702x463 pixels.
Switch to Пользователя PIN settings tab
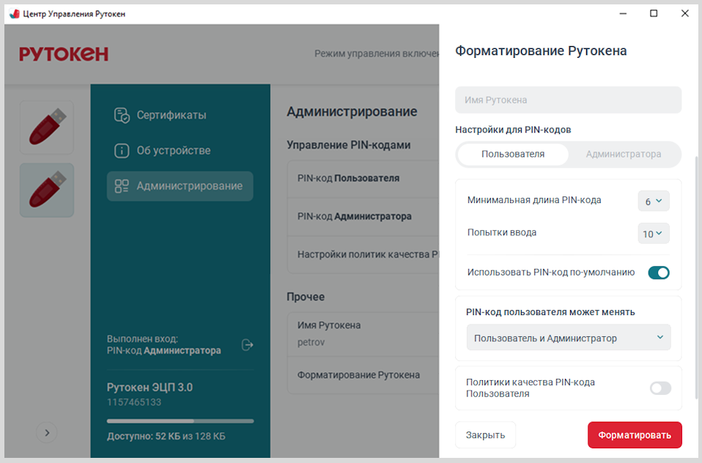tap(512, 154)
